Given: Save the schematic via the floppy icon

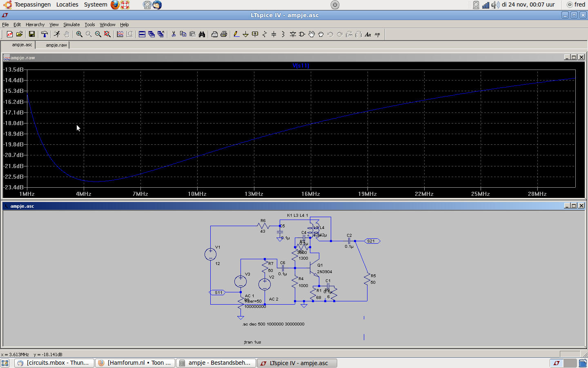Looking at the screenshot, I should pos(31,34).
